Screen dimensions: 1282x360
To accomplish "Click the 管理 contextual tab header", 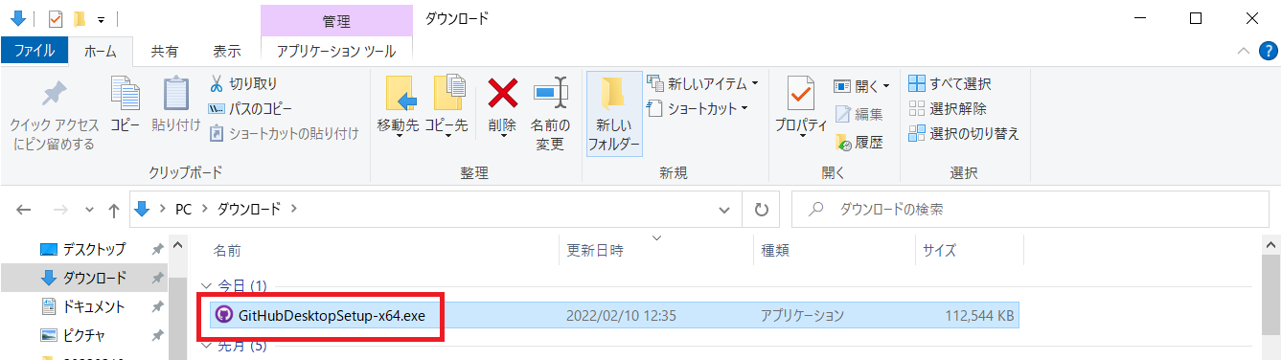I will tap(336, 20).
